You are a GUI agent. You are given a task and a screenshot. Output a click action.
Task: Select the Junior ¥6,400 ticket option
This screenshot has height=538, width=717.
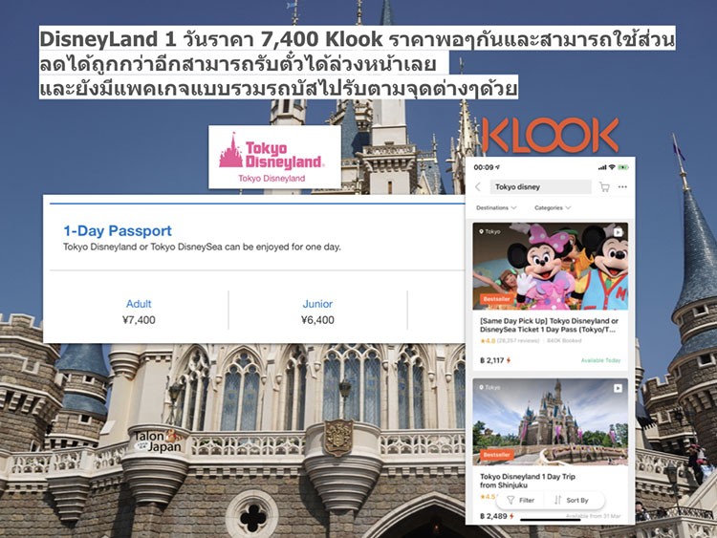click(317, 312)
